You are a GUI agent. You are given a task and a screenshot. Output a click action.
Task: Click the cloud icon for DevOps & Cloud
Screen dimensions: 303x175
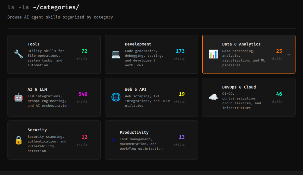click(213, 97)
